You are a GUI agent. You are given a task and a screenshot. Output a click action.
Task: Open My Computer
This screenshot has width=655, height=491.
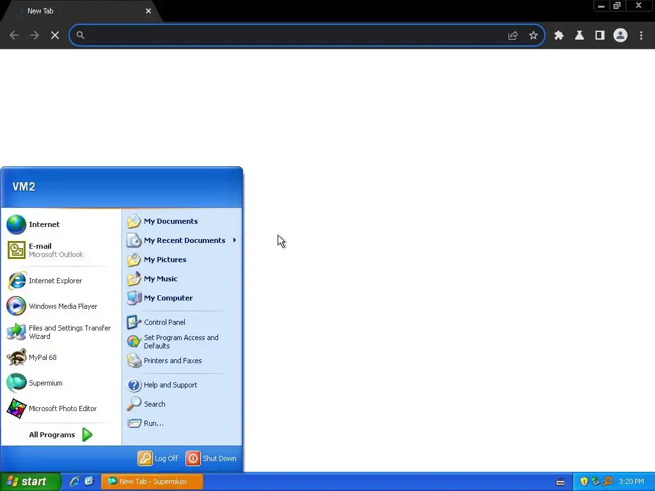coord(182,298)
